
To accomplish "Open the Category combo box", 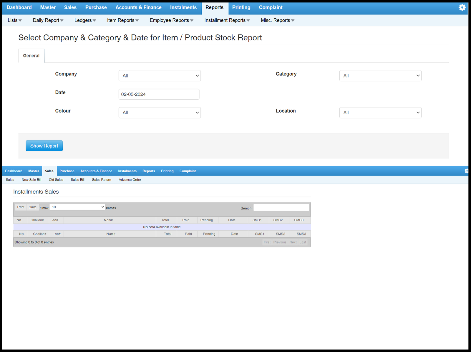I will click(380, 76).
